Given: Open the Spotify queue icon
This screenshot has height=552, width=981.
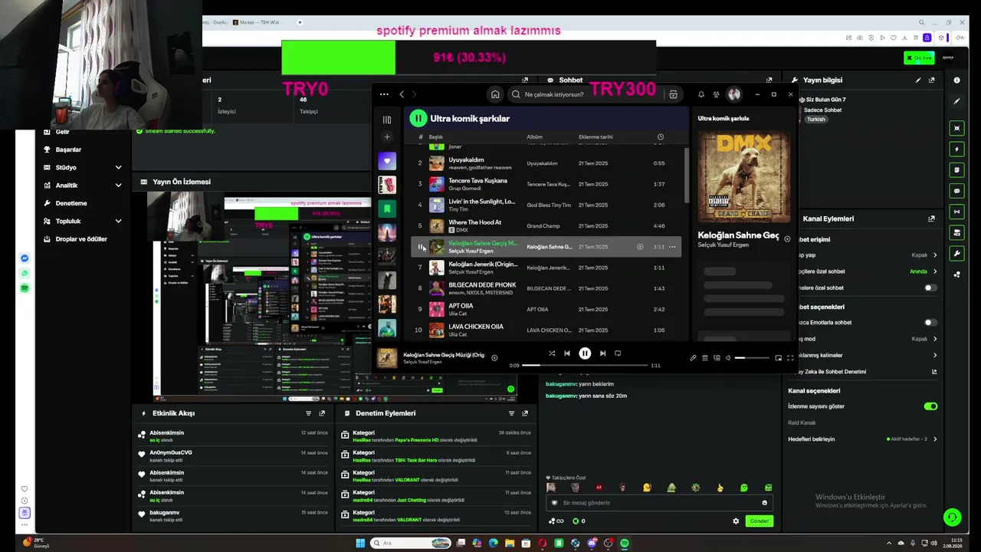Looking at the screenshot, I should click(x=705, y=358).
